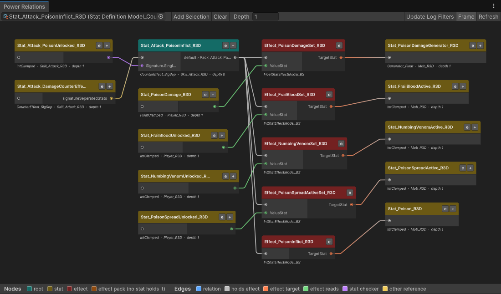
Task: Expand the Stat_PoisonDamage_R3D node with plus
Action: pos(213,95)
